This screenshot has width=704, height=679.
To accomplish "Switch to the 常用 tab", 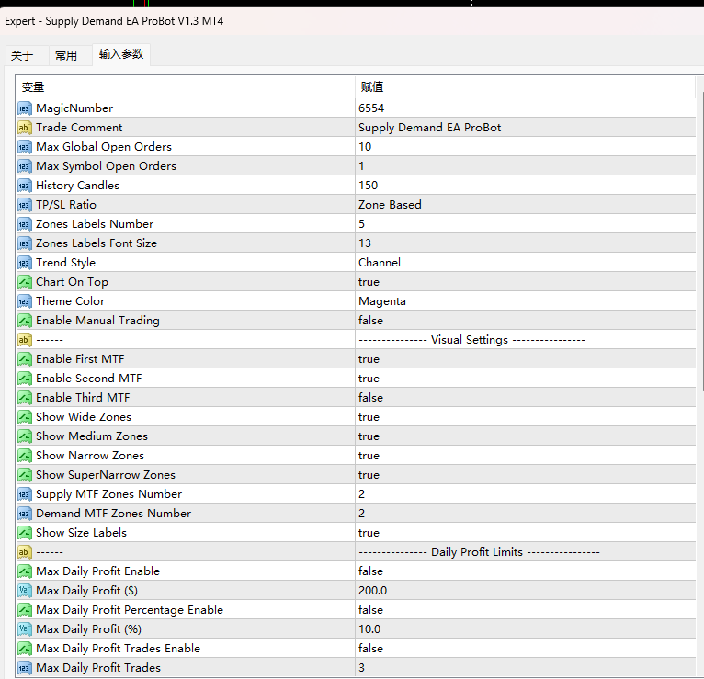I will point(66,56).
